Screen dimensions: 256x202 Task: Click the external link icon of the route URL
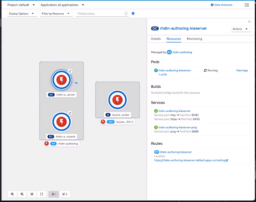tap(227, 160)
